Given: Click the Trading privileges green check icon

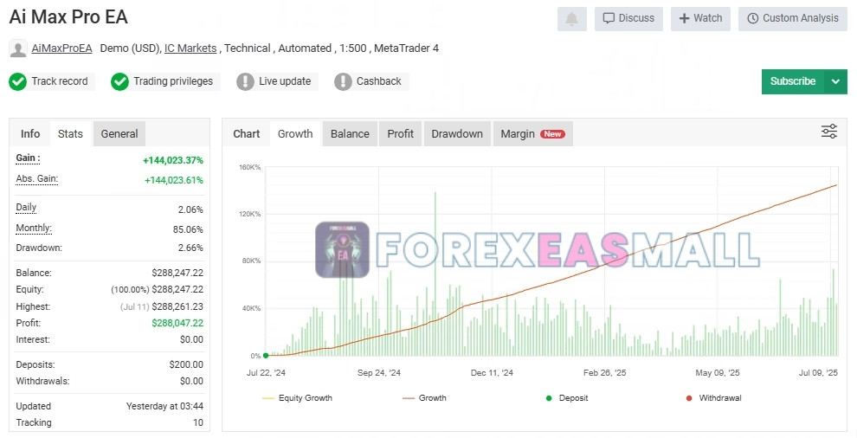Looking at the screenshot, I should click(119, 81).
